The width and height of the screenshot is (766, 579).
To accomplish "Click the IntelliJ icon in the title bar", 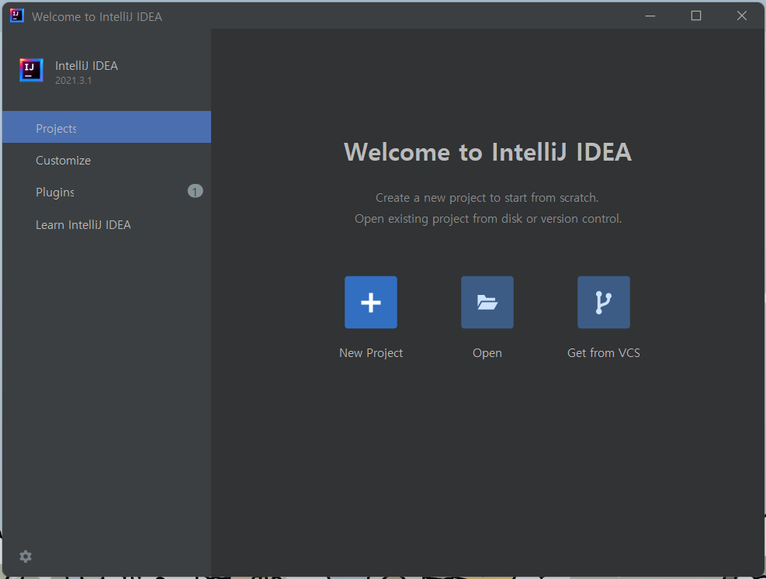I will click(x=16, y=16).
